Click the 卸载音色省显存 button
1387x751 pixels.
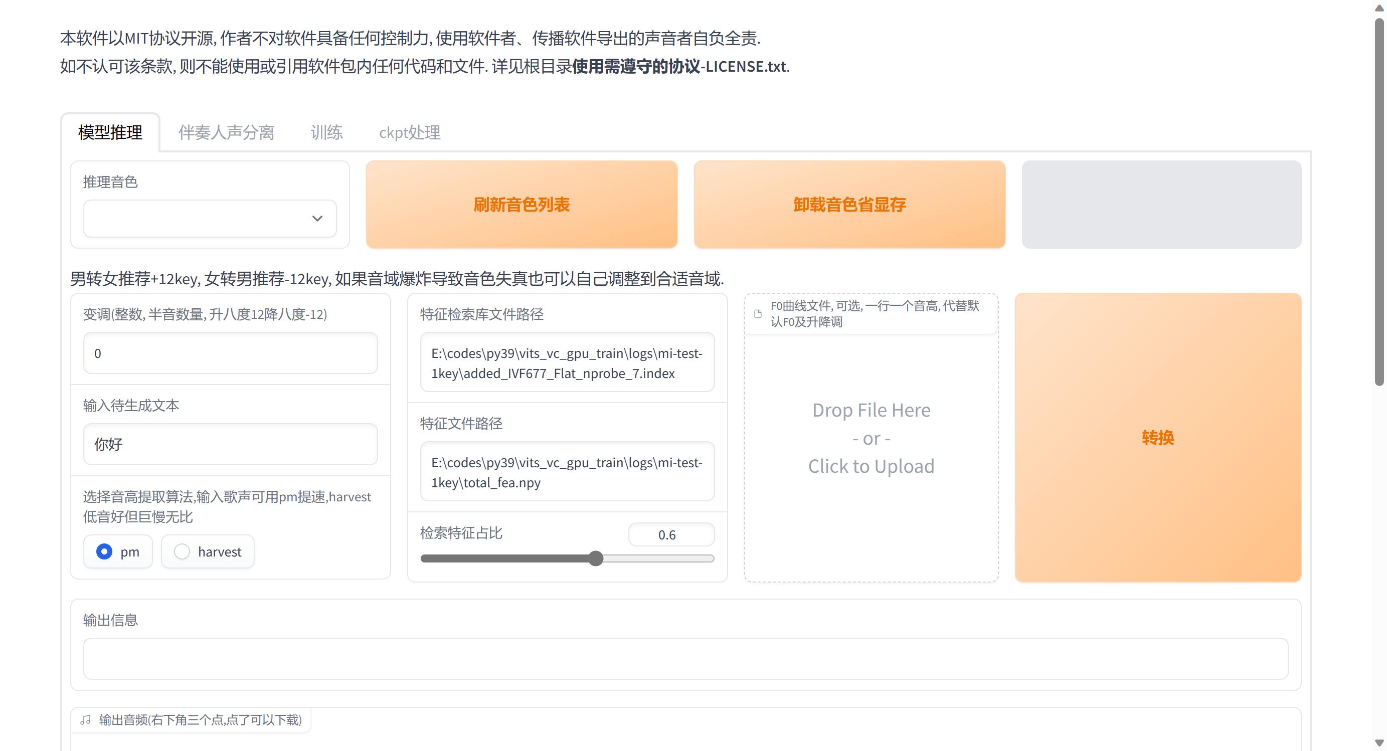click(849, 205)
